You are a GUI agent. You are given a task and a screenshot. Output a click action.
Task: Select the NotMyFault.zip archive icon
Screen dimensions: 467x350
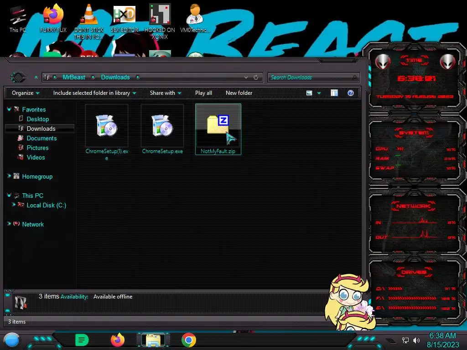click(x=218, y=129)
